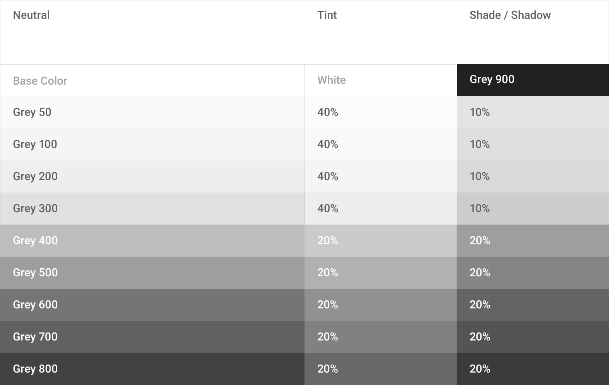Click the Shade / Shadow column header
This screenshot has width=609, height=385.
click(x=510, y=15)
